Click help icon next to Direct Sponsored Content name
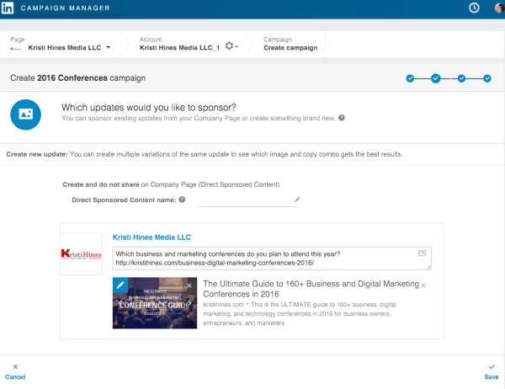This screenshot has width=505, height=389. coord(182,200)
